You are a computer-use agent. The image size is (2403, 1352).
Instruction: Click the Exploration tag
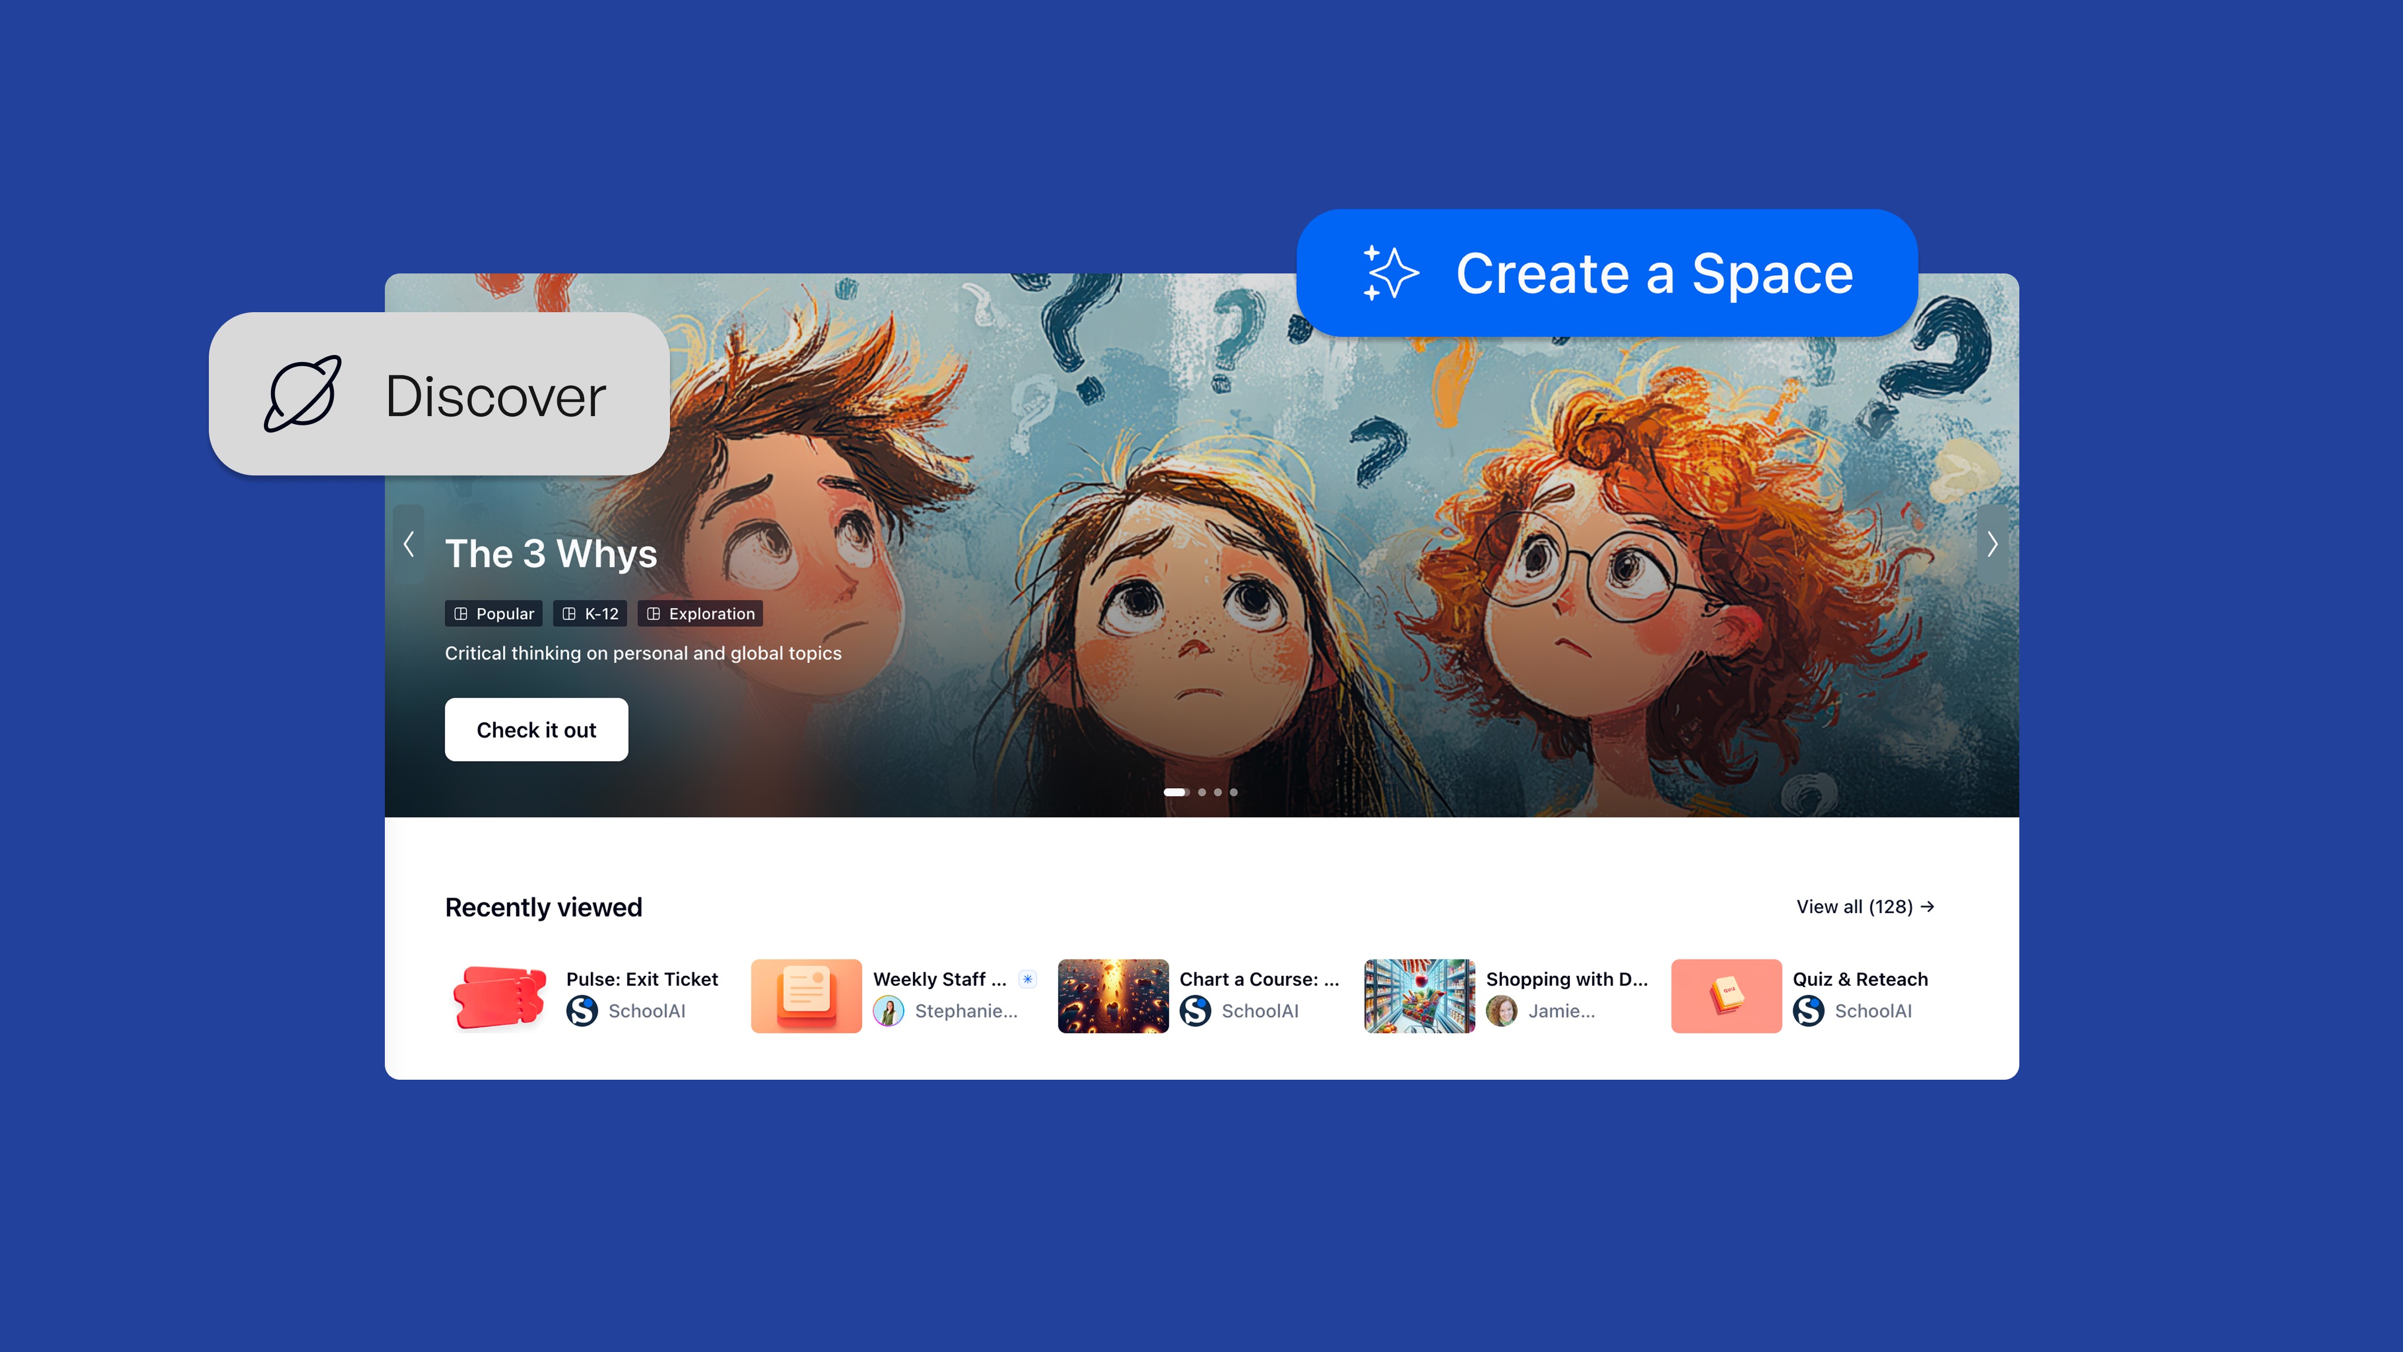click(x=700, y=614)
